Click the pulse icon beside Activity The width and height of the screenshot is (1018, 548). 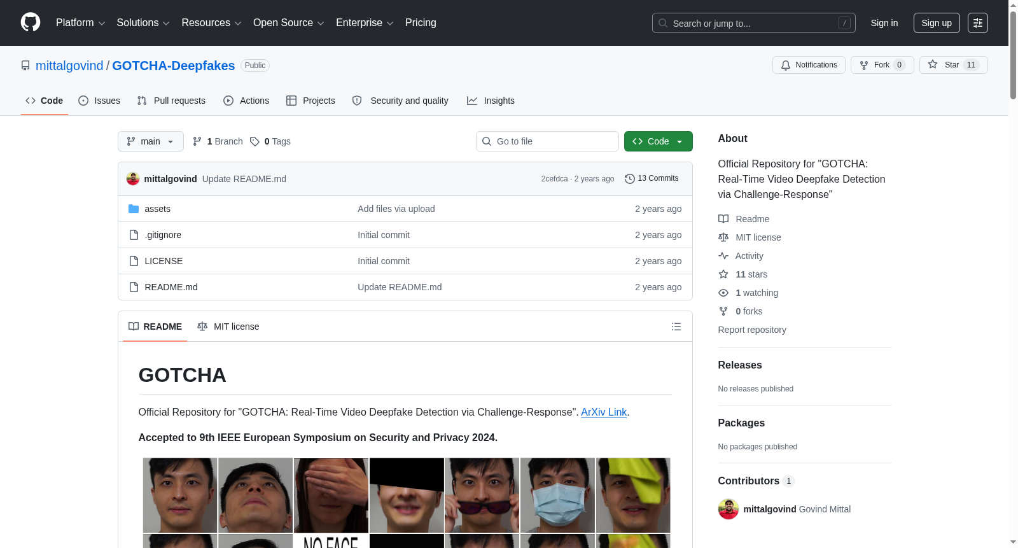(723, 256)
